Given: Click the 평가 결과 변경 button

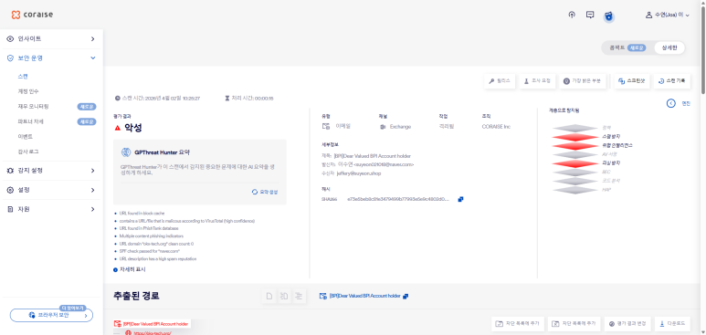Looking at the screenshot, I should 627,324.
